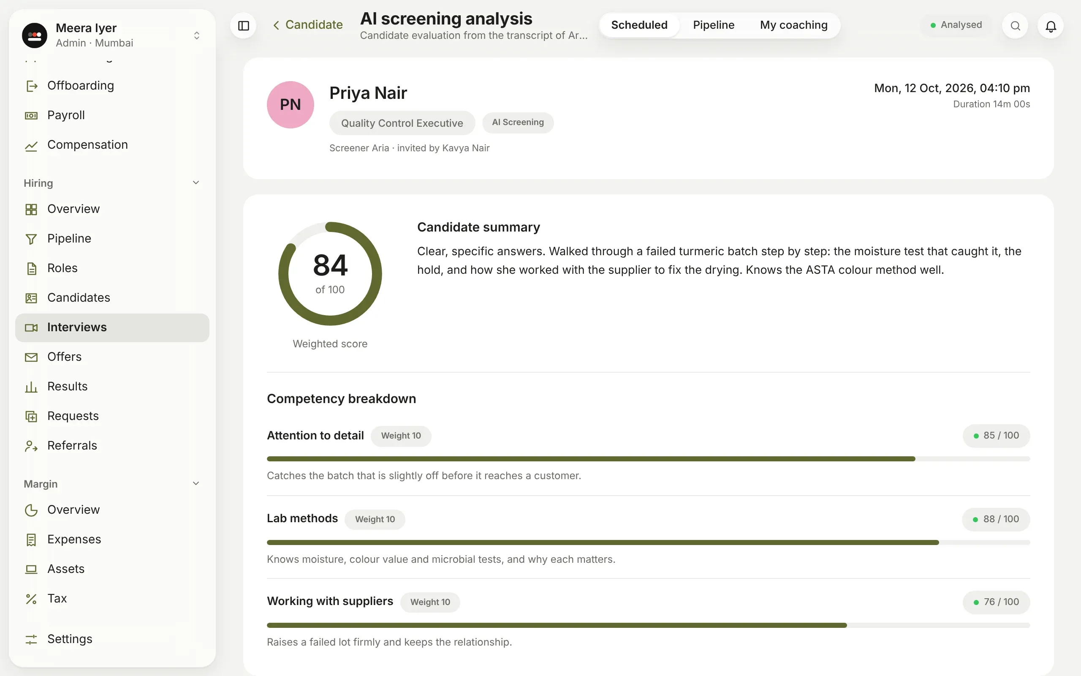Open Assets in the sidebar
The width and height of the screenshot is (1081, 676).
pyautogui.click(x=112, y=569)
